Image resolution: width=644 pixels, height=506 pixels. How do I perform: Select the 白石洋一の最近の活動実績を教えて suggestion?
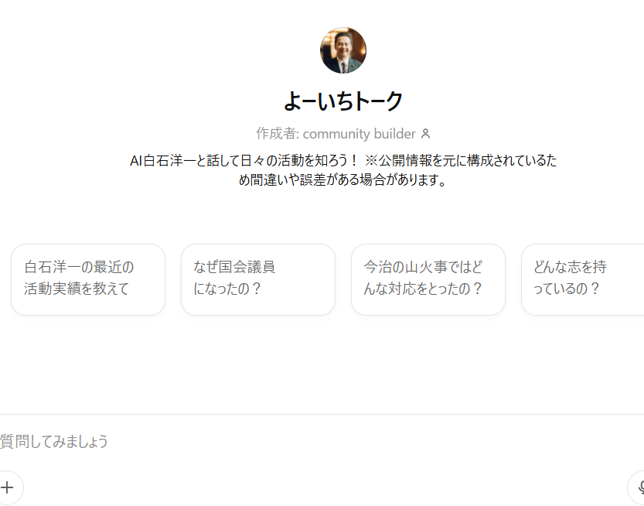coord(88,279)
